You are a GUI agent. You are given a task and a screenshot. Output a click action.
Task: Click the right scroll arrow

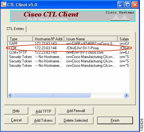tap(126, 95)
